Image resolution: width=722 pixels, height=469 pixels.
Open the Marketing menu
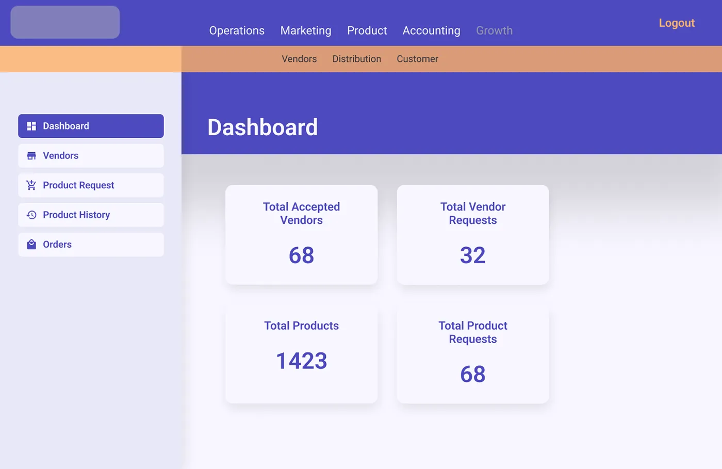tap(306, 30)
